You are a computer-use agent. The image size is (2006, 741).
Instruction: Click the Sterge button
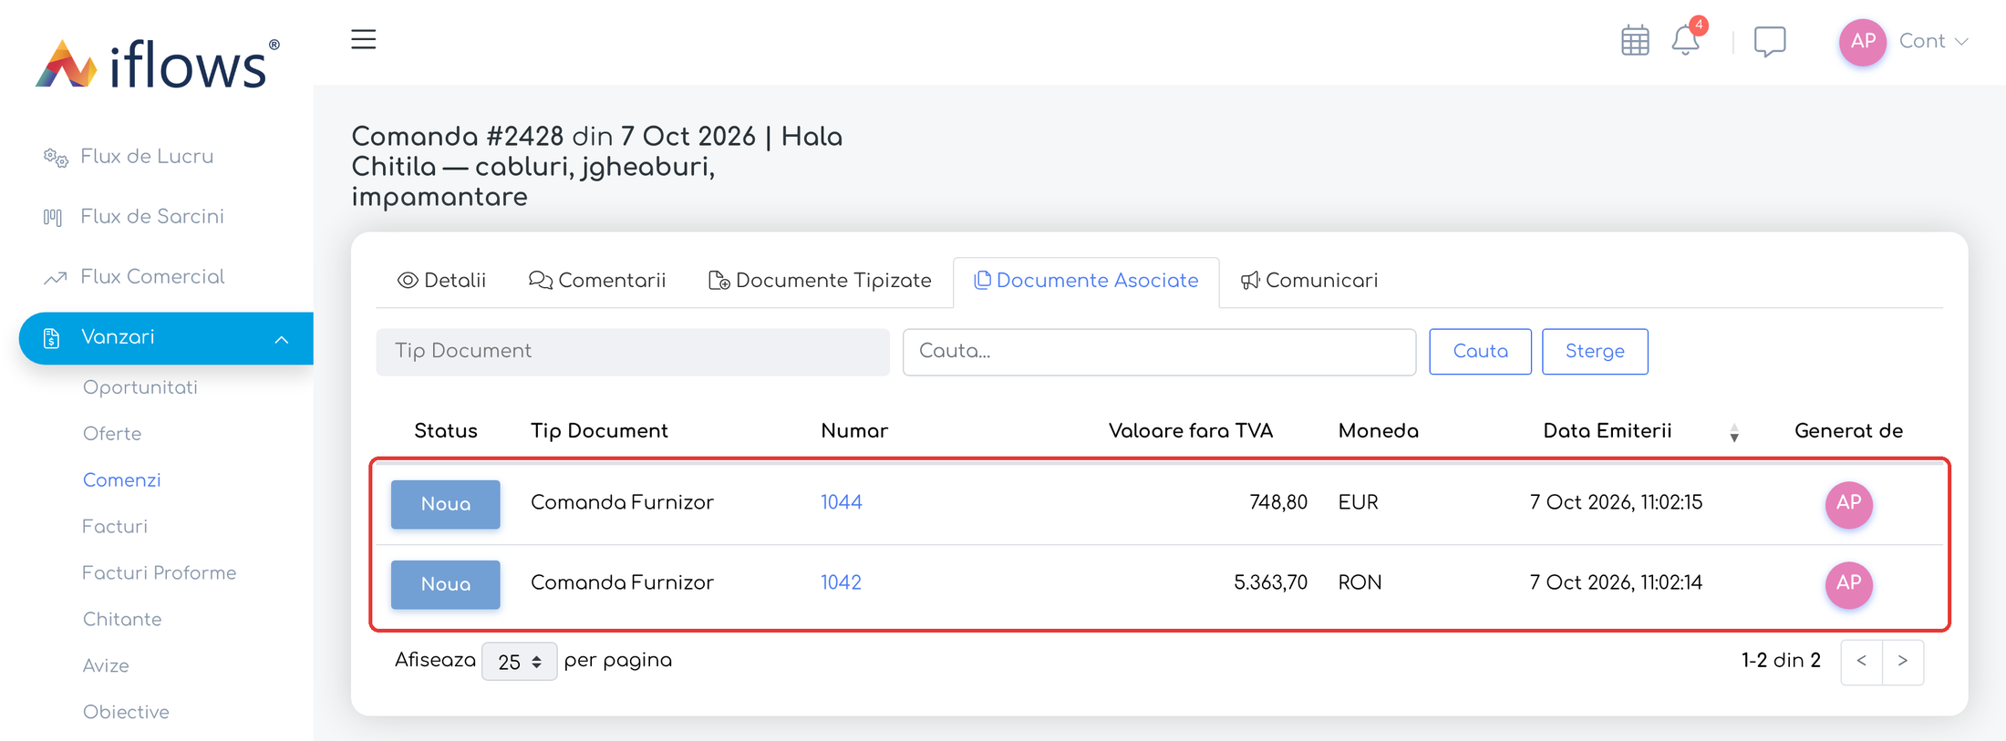click(1595, 352)
